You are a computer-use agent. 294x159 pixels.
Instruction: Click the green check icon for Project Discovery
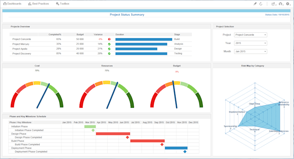(x=109, y=53)
